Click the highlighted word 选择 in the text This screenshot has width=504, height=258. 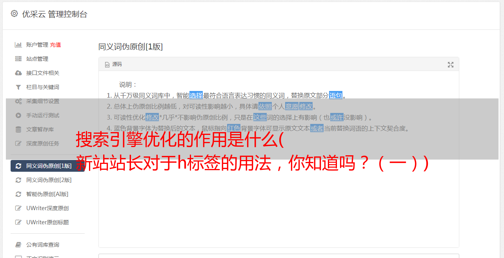point(196,95)
